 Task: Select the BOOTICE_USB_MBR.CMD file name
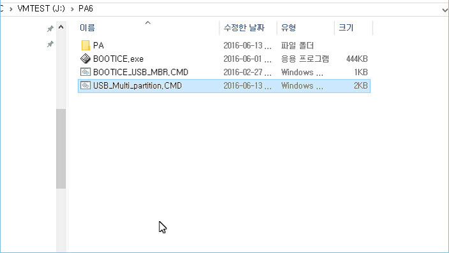coord(140,72)
